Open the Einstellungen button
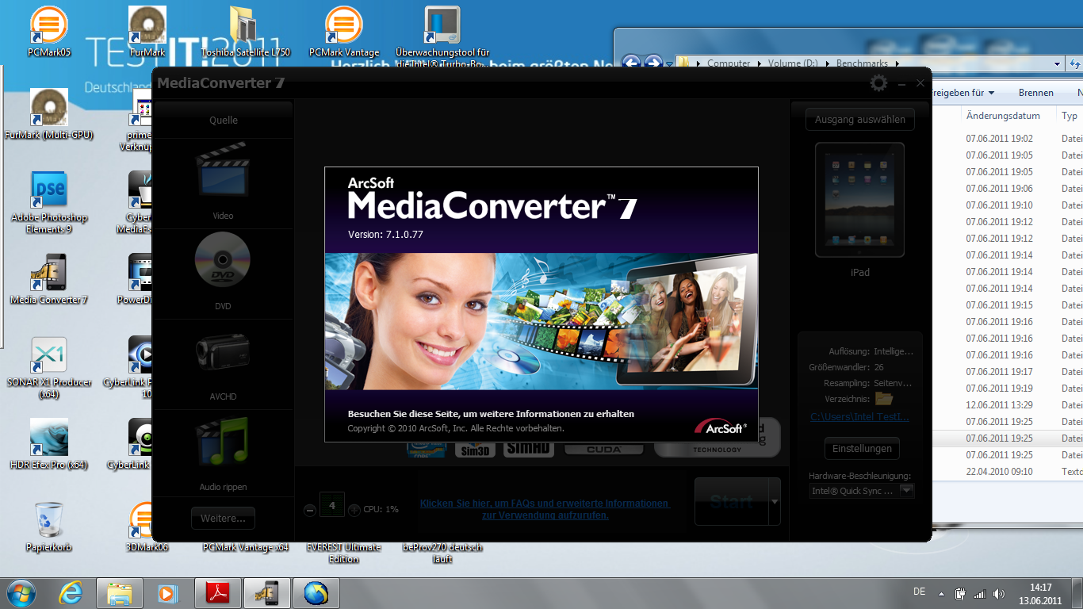 click(x=862, y=448)
